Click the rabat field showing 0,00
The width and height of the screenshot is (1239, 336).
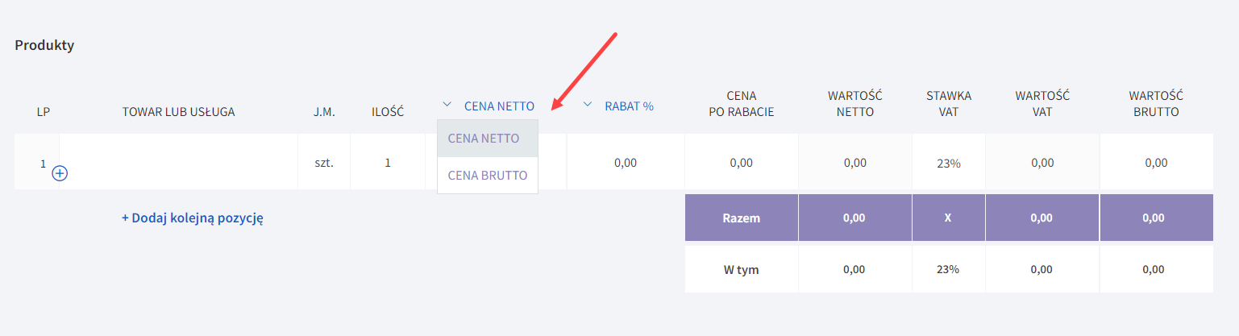(626, 162)
